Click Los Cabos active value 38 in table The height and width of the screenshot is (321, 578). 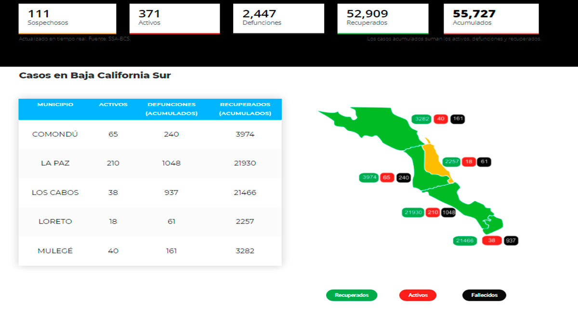click(x=113, y=192)
